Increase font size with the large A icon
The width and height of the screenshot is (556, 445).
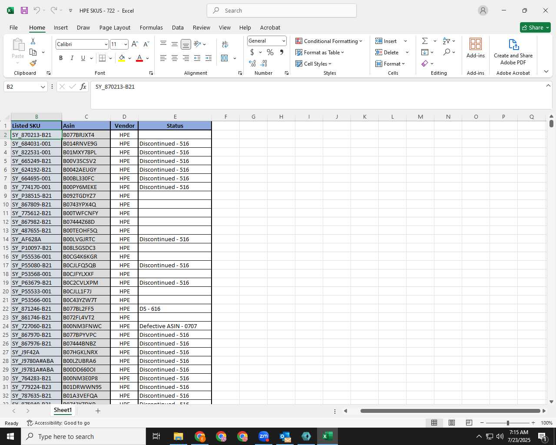pyautogui.click(x=135, y=44)
